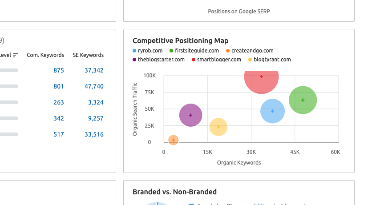Toggle firstsiteguide.com legend entry
Image resolution: width=368 pixels, height=205 pixels.
[194, 51]
